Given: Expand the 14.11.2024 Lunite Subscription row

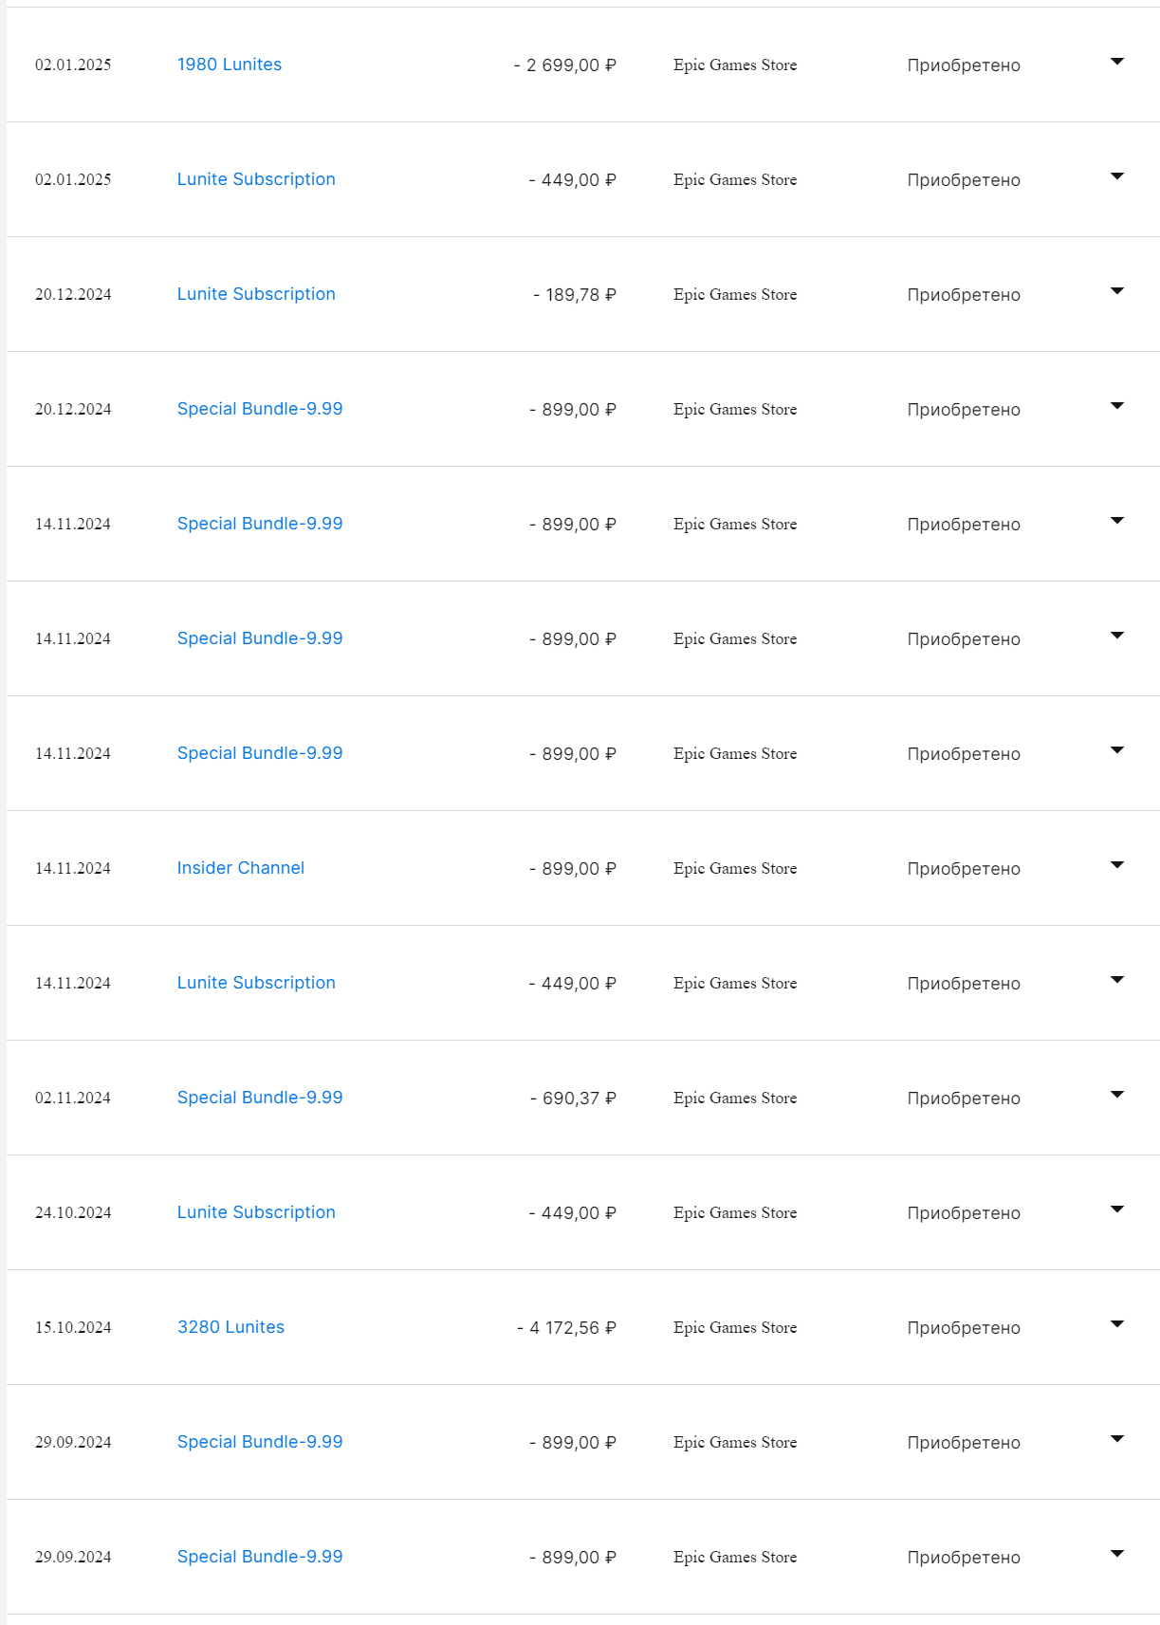Looking at the screenshot, I should point(1117,980).
